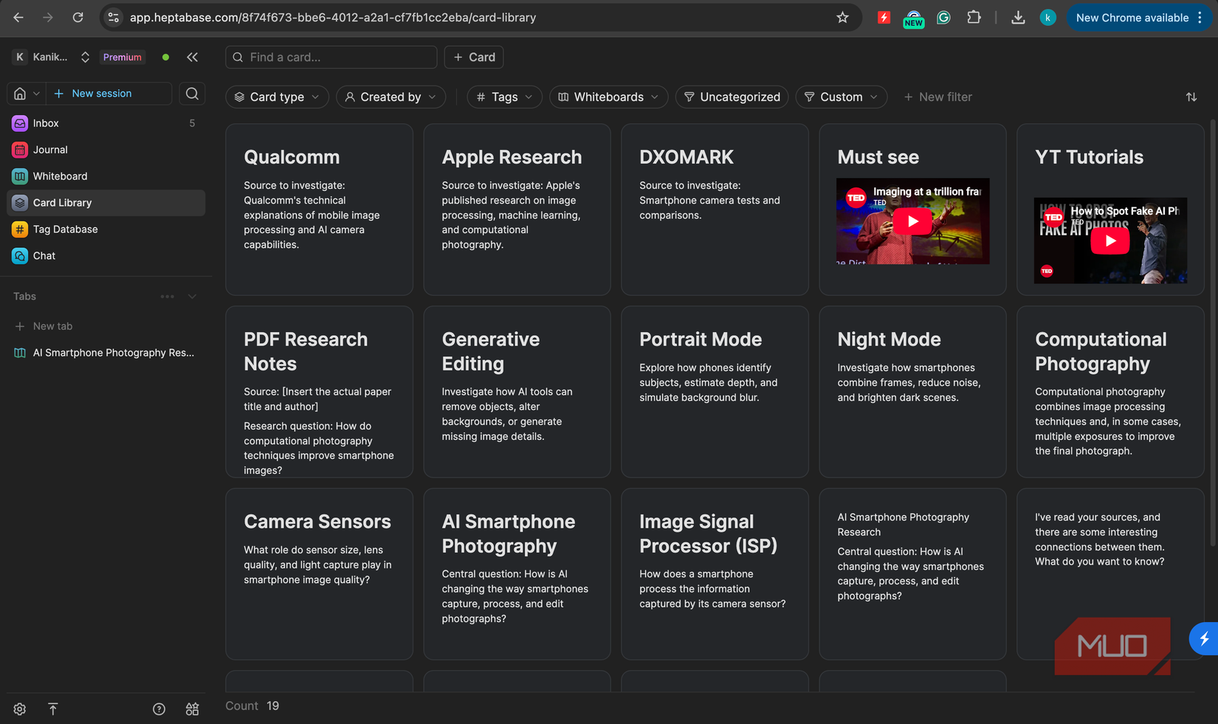The height and width of the screenshot is (724, 1218).
Task: Open the Chrome extensions puzzle icon
Action: coord(974,18)
